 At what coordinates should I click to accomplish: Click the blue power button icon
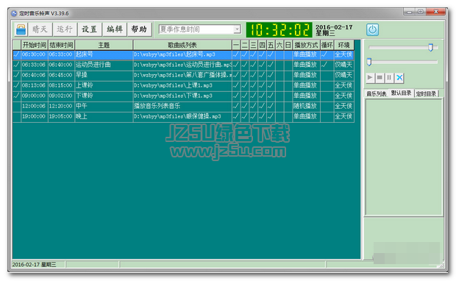[372, 29]
